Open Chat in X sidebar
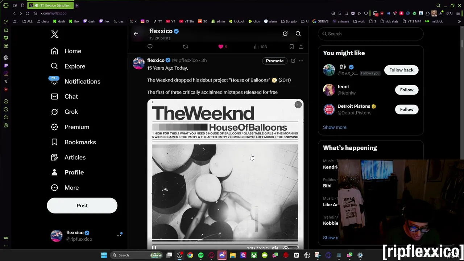The height and width of the screenshot is (261, 464). [x=65, y=97]
